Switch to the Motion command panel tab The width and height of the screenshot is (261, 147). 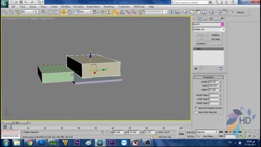click(211, 19)
